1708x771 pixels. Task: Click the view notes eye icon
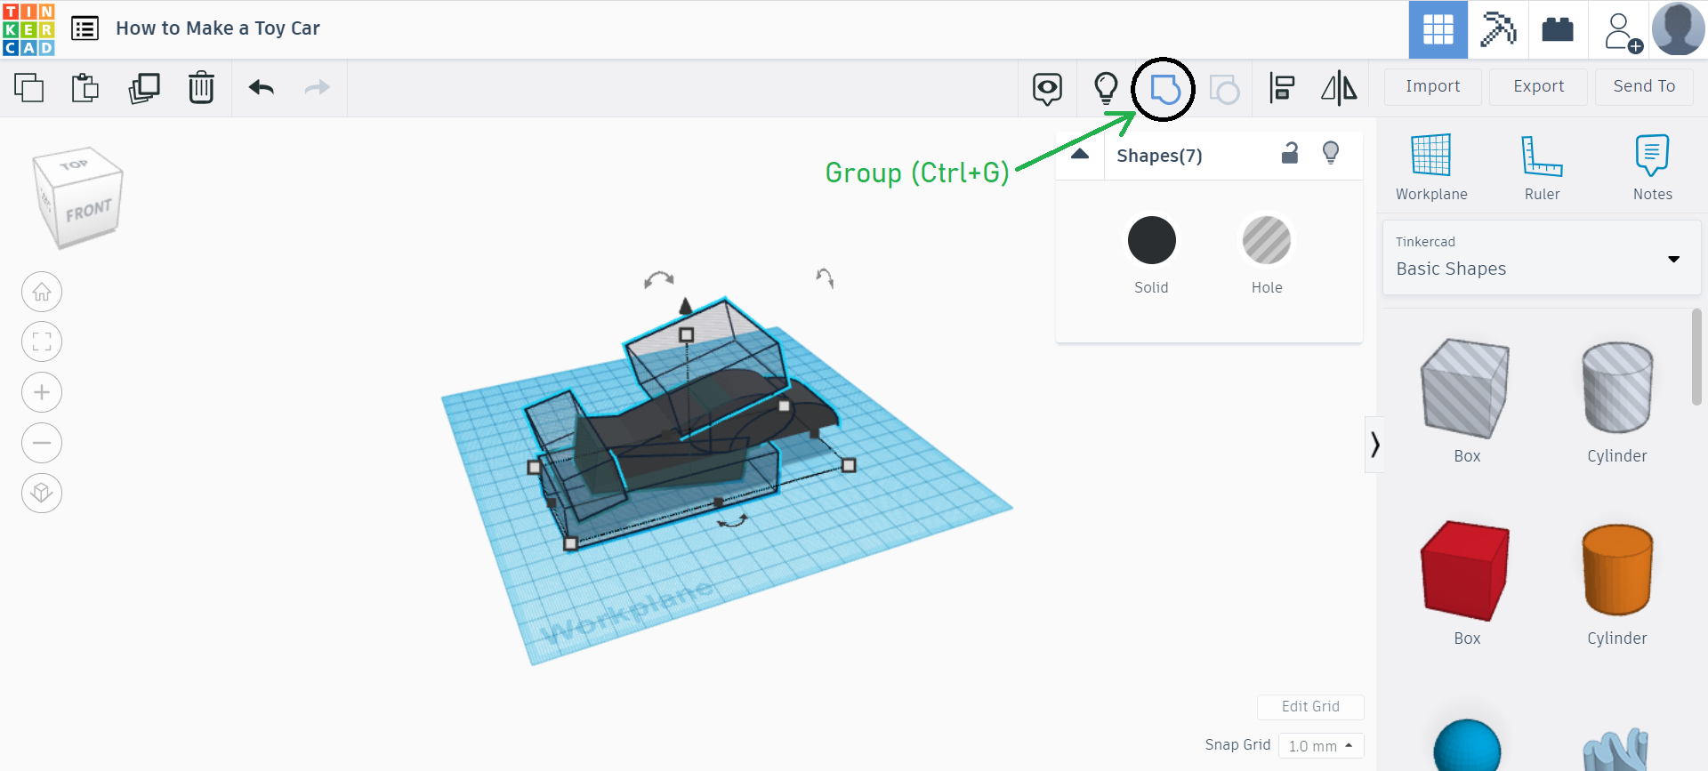(1047, 89)
